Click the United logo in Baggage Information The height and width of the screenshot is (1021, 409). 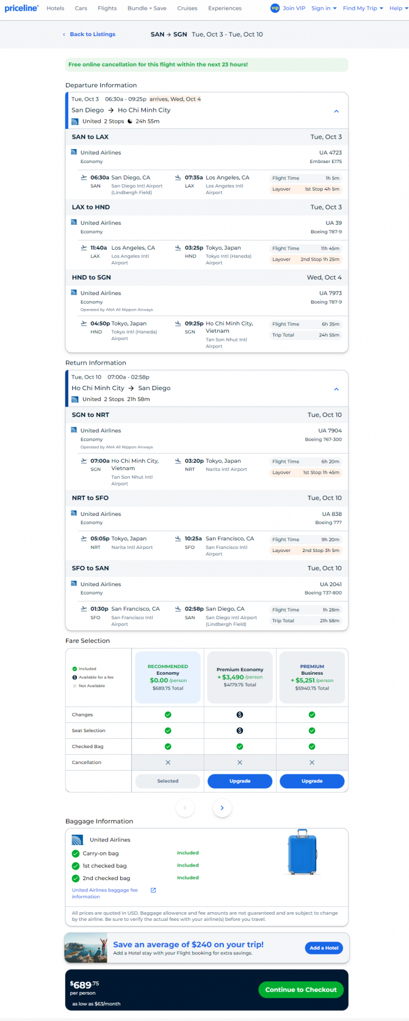point(78,840)
